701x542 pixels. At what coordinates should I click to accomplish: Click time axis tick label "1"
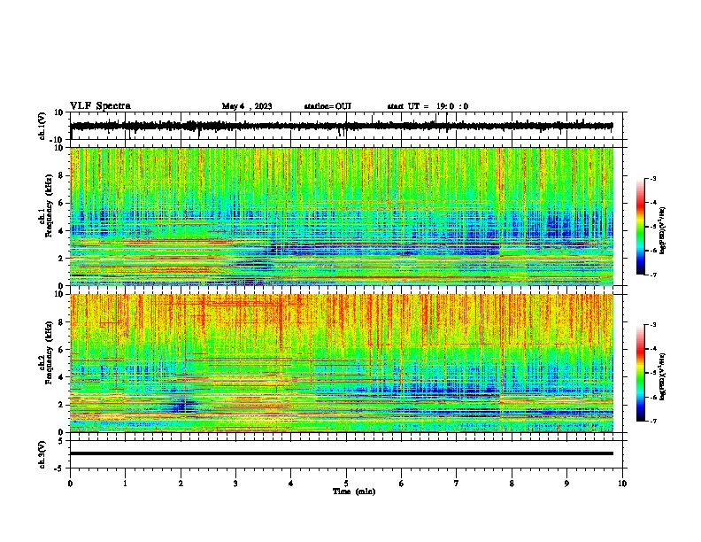125,484
